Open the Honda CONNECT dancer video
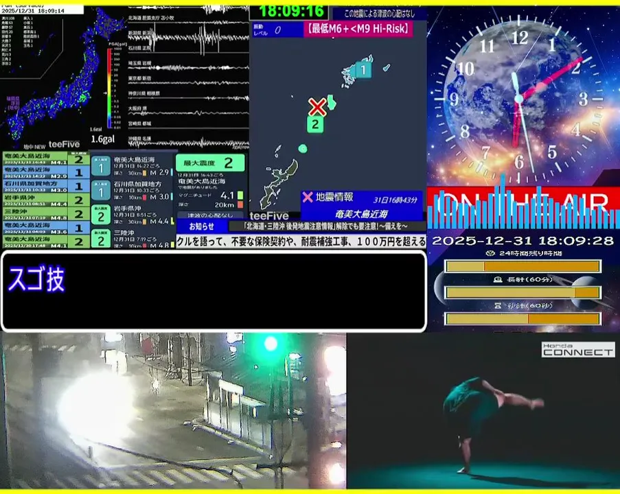Screen dimensions: 620x494 483,410
